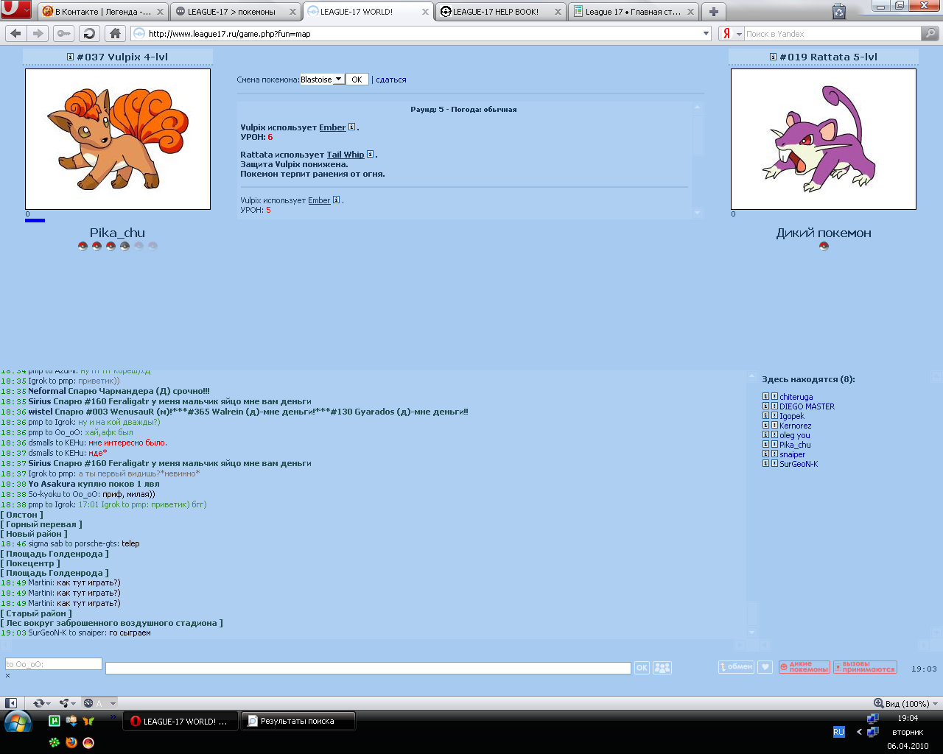Toggle the дикие покемоны button
Viewport: 943px width, 754px height.
(x=804, y=667)
